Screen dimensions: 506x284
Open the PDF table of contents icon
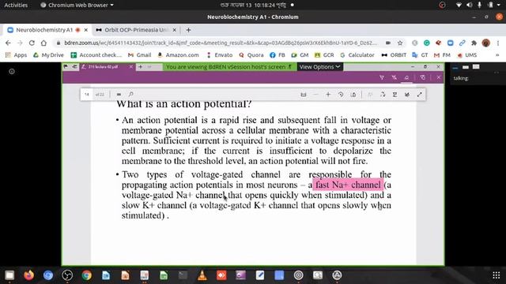pos(119,95)
